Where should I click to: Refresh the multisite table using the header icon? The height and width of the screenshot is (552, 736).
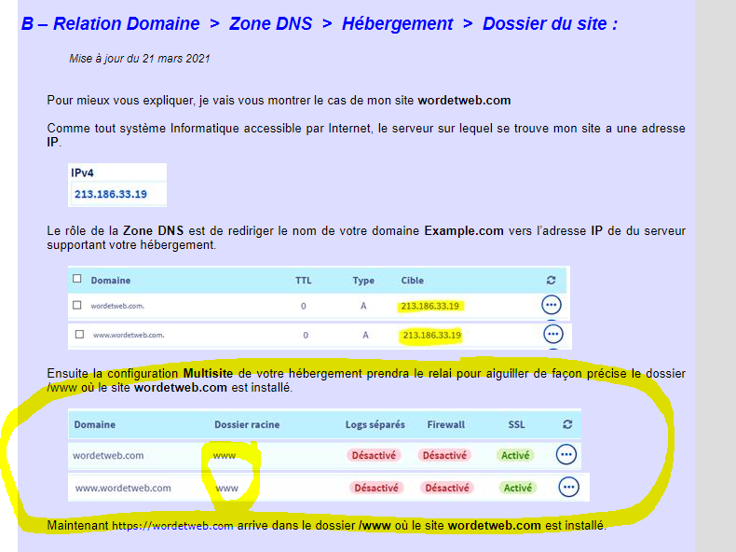(567, 424)
